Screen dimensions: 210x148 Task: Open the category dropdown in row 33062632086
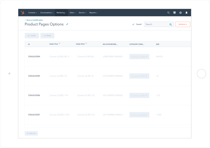point(139,95)
